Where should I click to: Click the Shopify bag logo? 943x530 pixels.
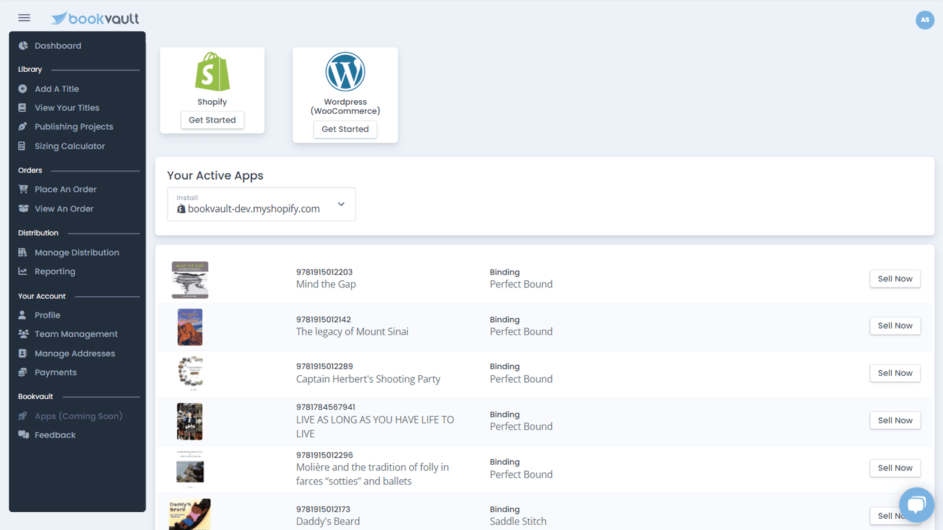click(x=212, y=72)
